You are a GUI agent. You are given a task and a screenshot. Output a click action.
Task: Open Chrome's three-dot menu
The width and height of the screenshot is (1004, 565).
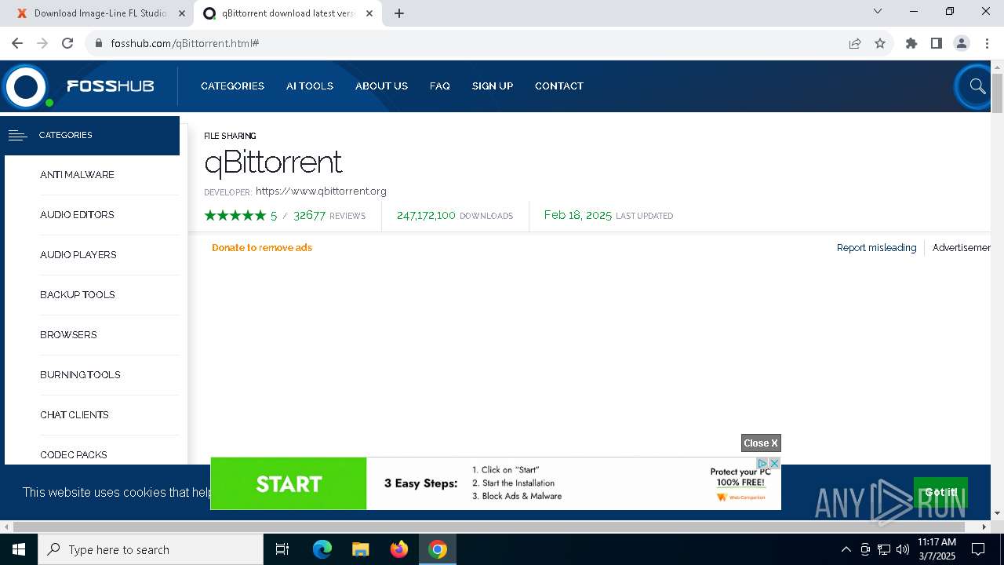tap(987, 43)
